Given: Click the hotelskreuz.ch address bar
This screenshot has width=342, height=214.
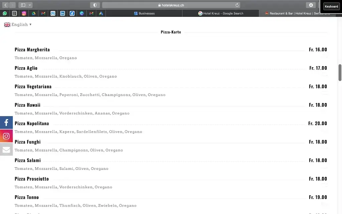Looking at the screenshot, I should point(171,5).
